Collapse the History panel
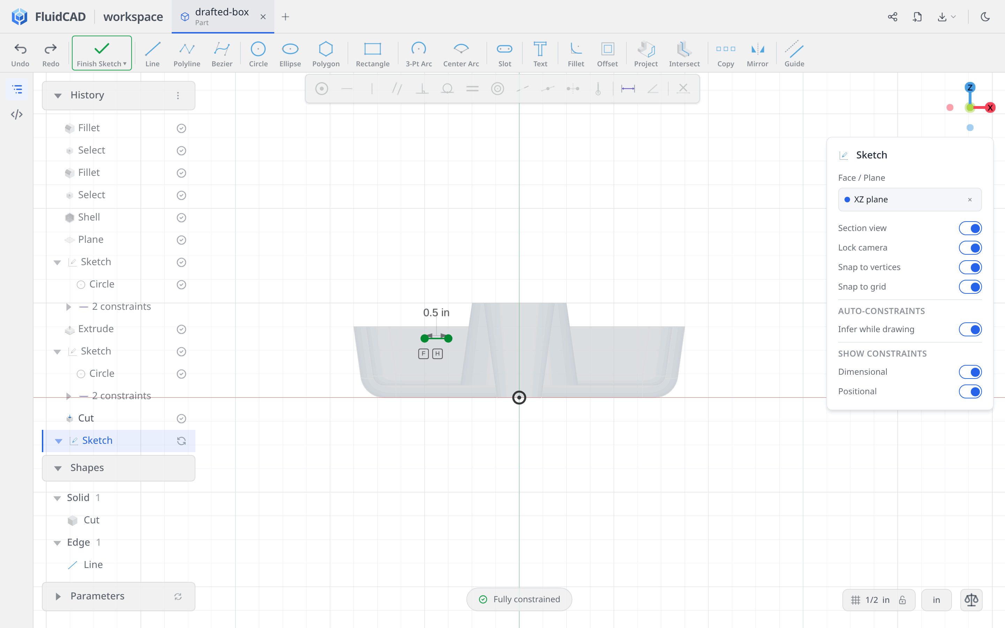The height and width of the screenshot is (628, 1005). pyautogui.click(x=58, y=96)
